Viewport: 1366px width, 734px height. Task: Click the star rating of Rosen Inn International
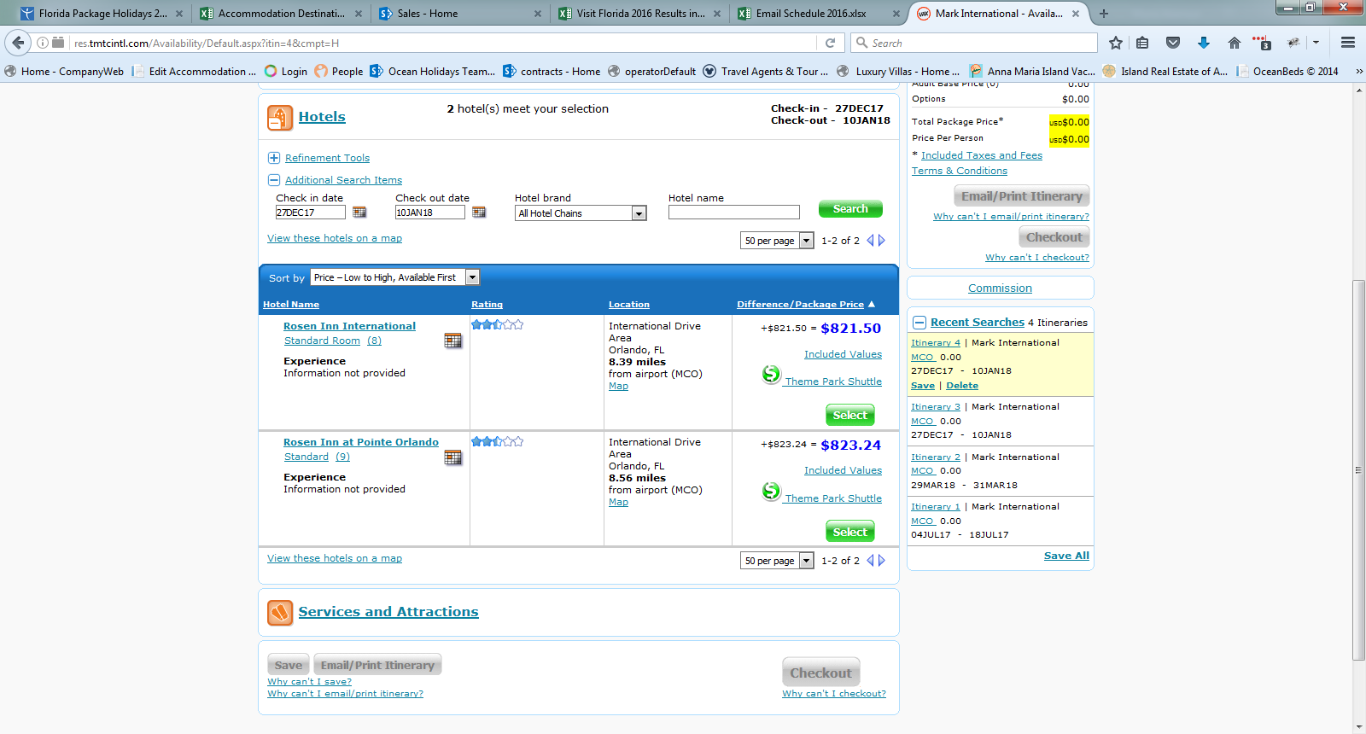tap(497, 324)
